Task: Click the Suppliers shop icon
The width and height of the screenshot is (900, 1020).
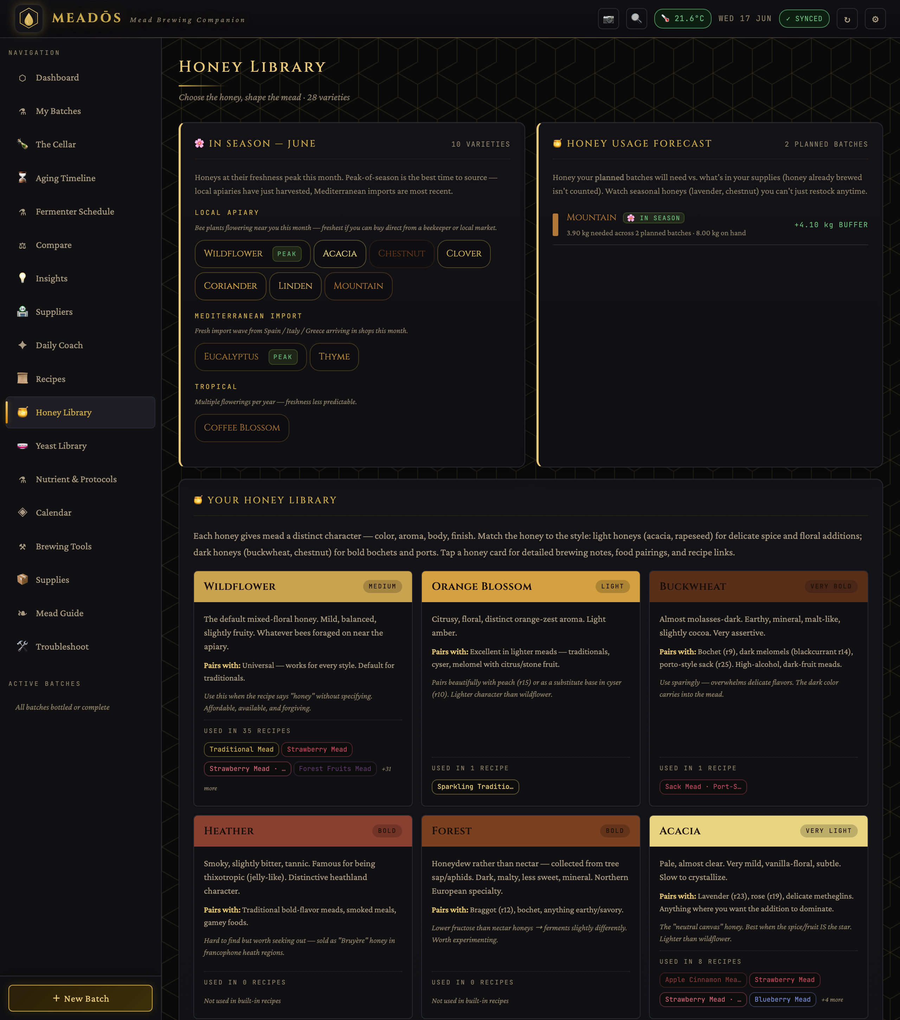Action: pyautogui.click(x=22, y=312)
